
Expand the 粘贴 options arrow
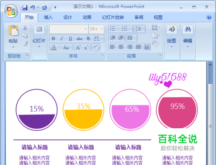click(13, 47)
